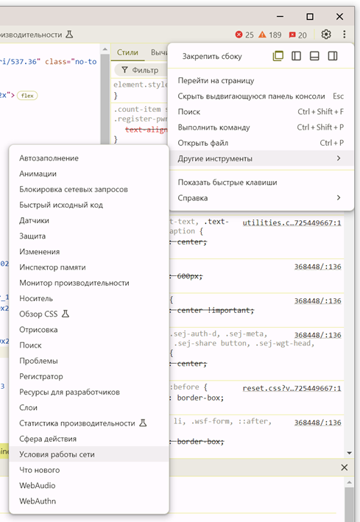Choose Быстрый исходный код
Screen dimensions: 360x522
click(89, 205)
